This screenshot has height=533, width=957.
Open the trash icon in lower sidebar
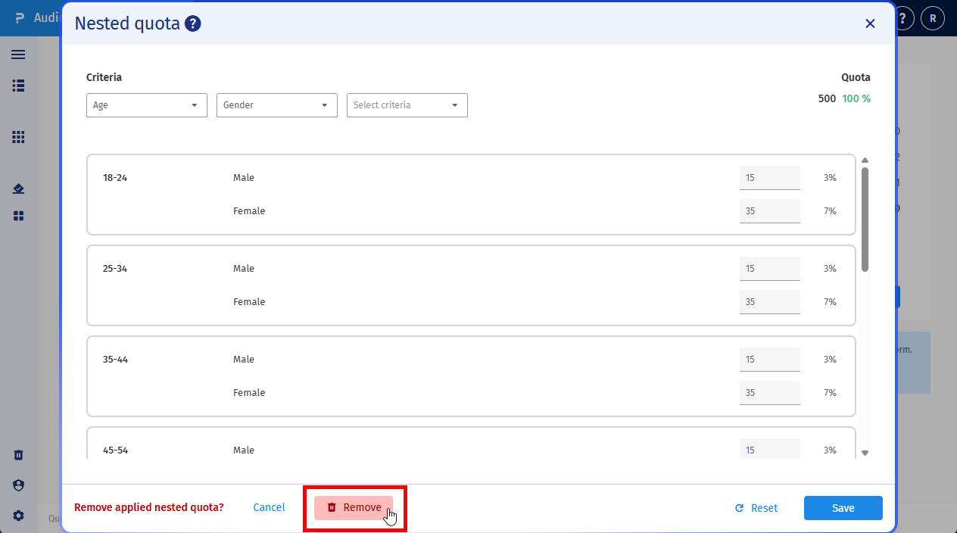[x=17, y=455]
